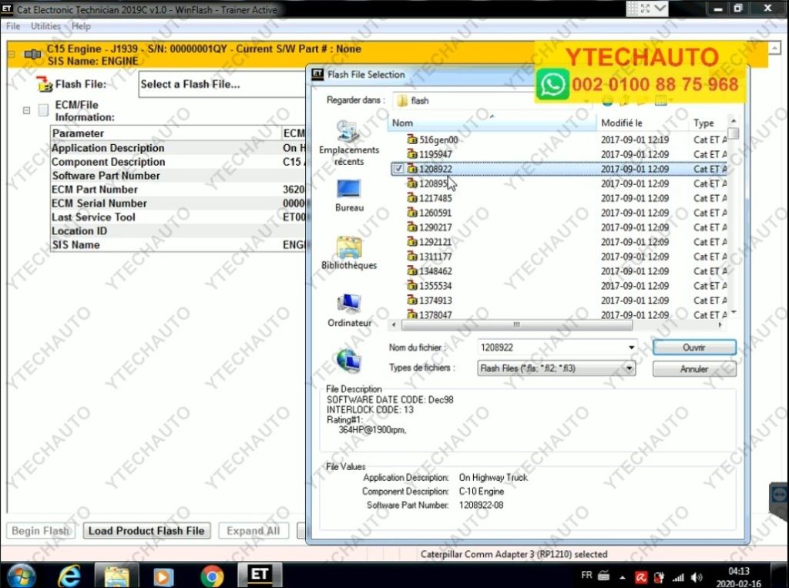Click the file list vertical scrollbar thumb

(x=734, y=133)
